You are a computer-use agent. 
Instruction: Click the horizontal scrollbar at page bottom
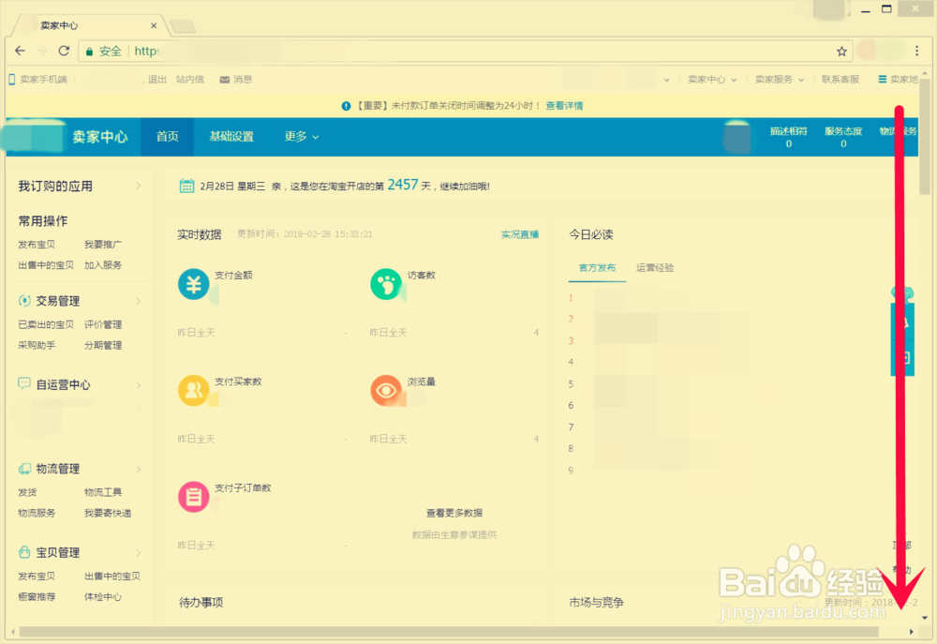pos(450,633)
